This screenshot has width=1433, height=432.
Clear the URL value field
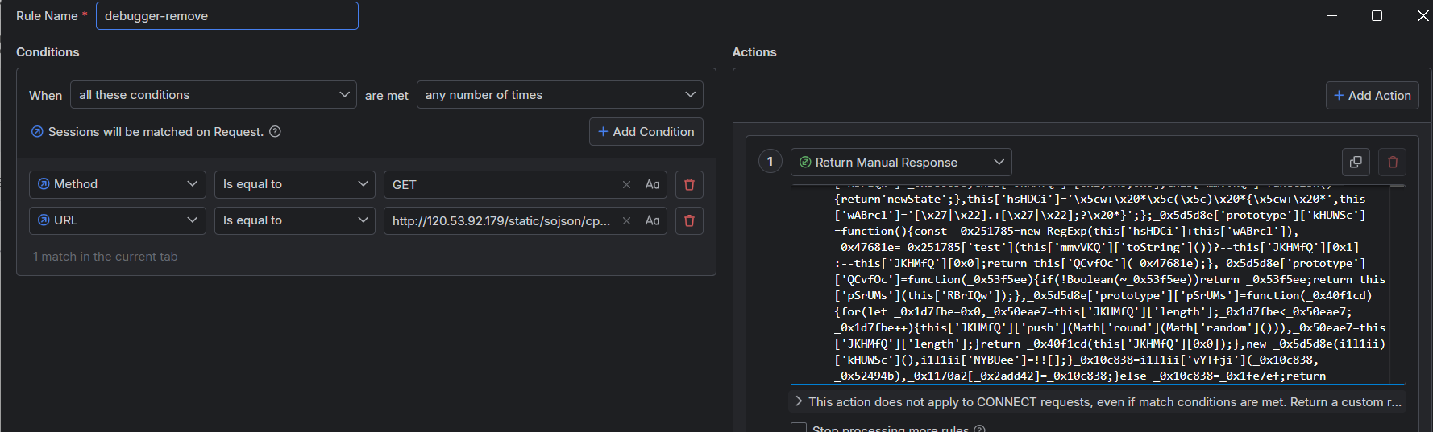tap(626, 220)
